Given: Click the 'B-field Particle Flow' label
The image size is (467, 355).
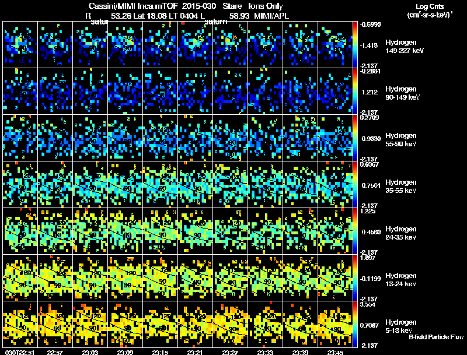Looking at the screenshot, I should 436,337.
